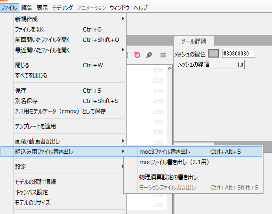
Task: Switch to the ツール詳細 tab
Action: pyautogui.click(x=194, y=41)
